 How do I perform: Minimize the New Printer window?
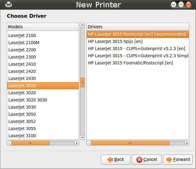174,5
